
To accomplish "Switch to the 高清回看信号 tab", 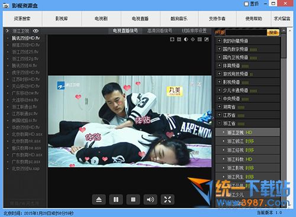I will click(x=160, y=31).
